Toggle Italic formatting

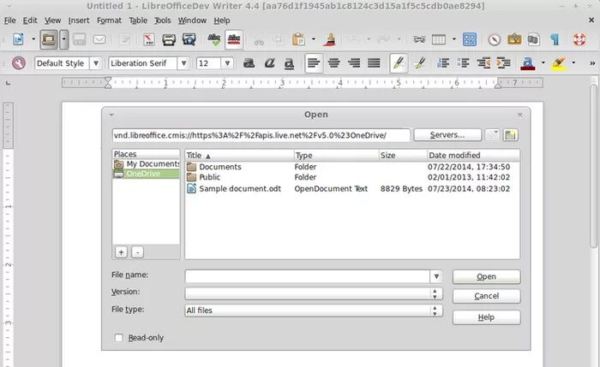pyautogui.click(x=269, y=63)
